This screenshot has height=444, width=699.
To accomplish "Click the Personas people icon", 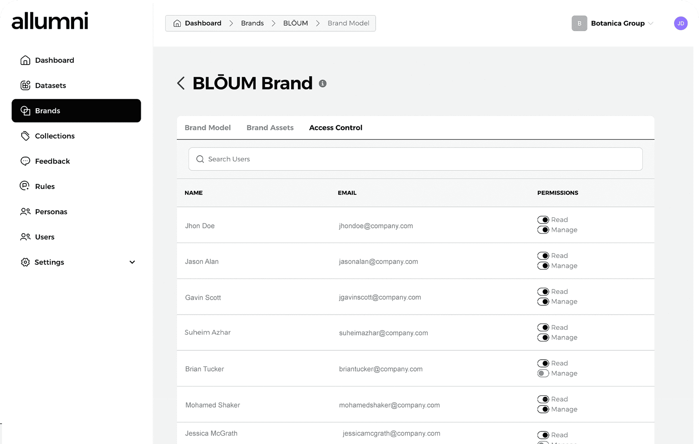I will pyautogui.click(x=25, y=212).
